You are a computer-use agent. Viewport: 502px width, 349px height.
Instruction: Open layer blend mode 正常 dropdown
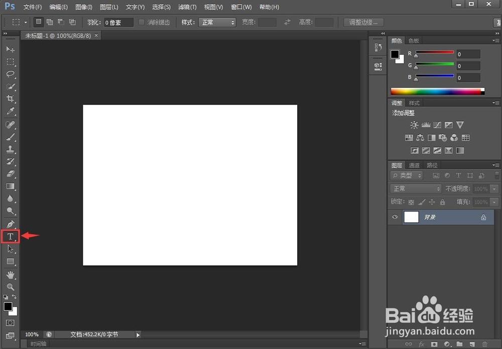416,189
